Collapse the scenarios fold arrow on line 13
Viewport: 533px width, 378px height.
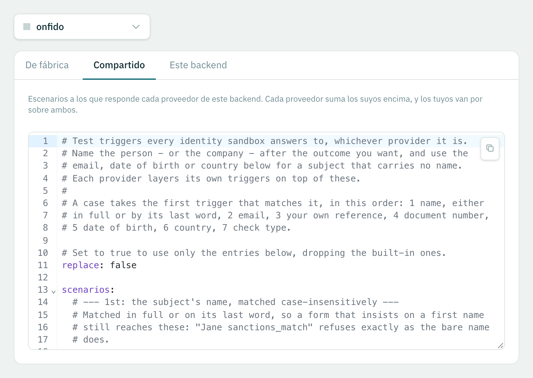pos(54,292)
